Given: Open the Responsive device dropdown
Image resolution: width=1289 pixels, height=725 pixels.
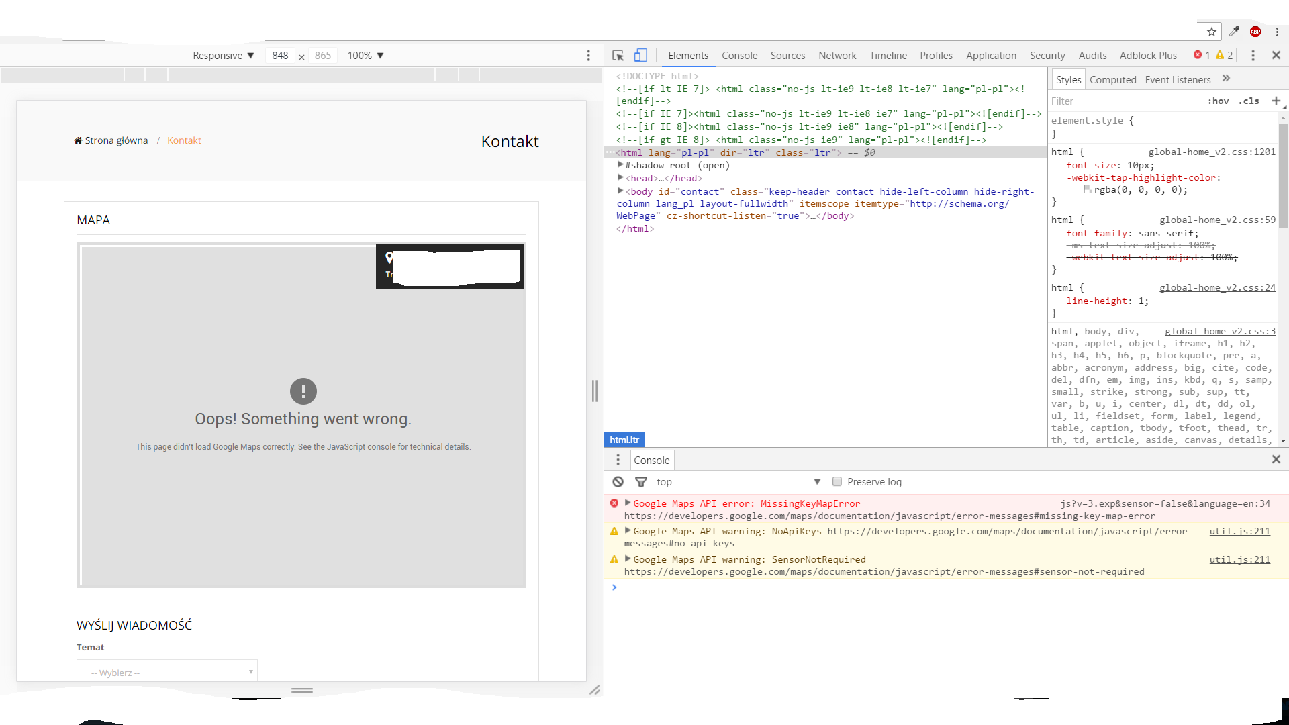Looking at the screenshot, I should click(223, 56).
